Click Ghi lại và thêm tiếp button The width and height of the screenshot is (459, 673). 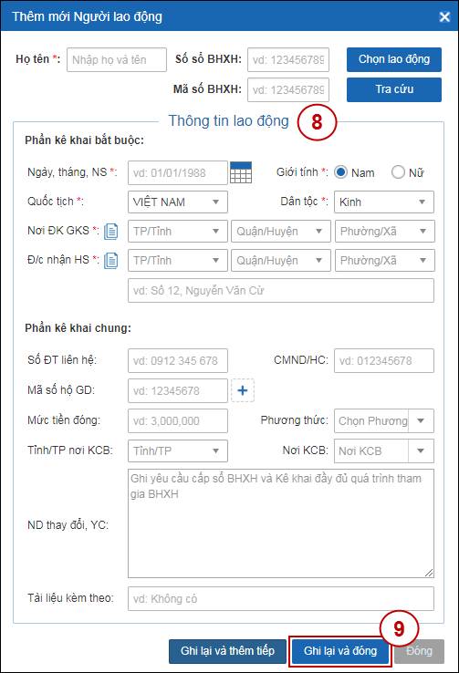(x=227, y=651)
